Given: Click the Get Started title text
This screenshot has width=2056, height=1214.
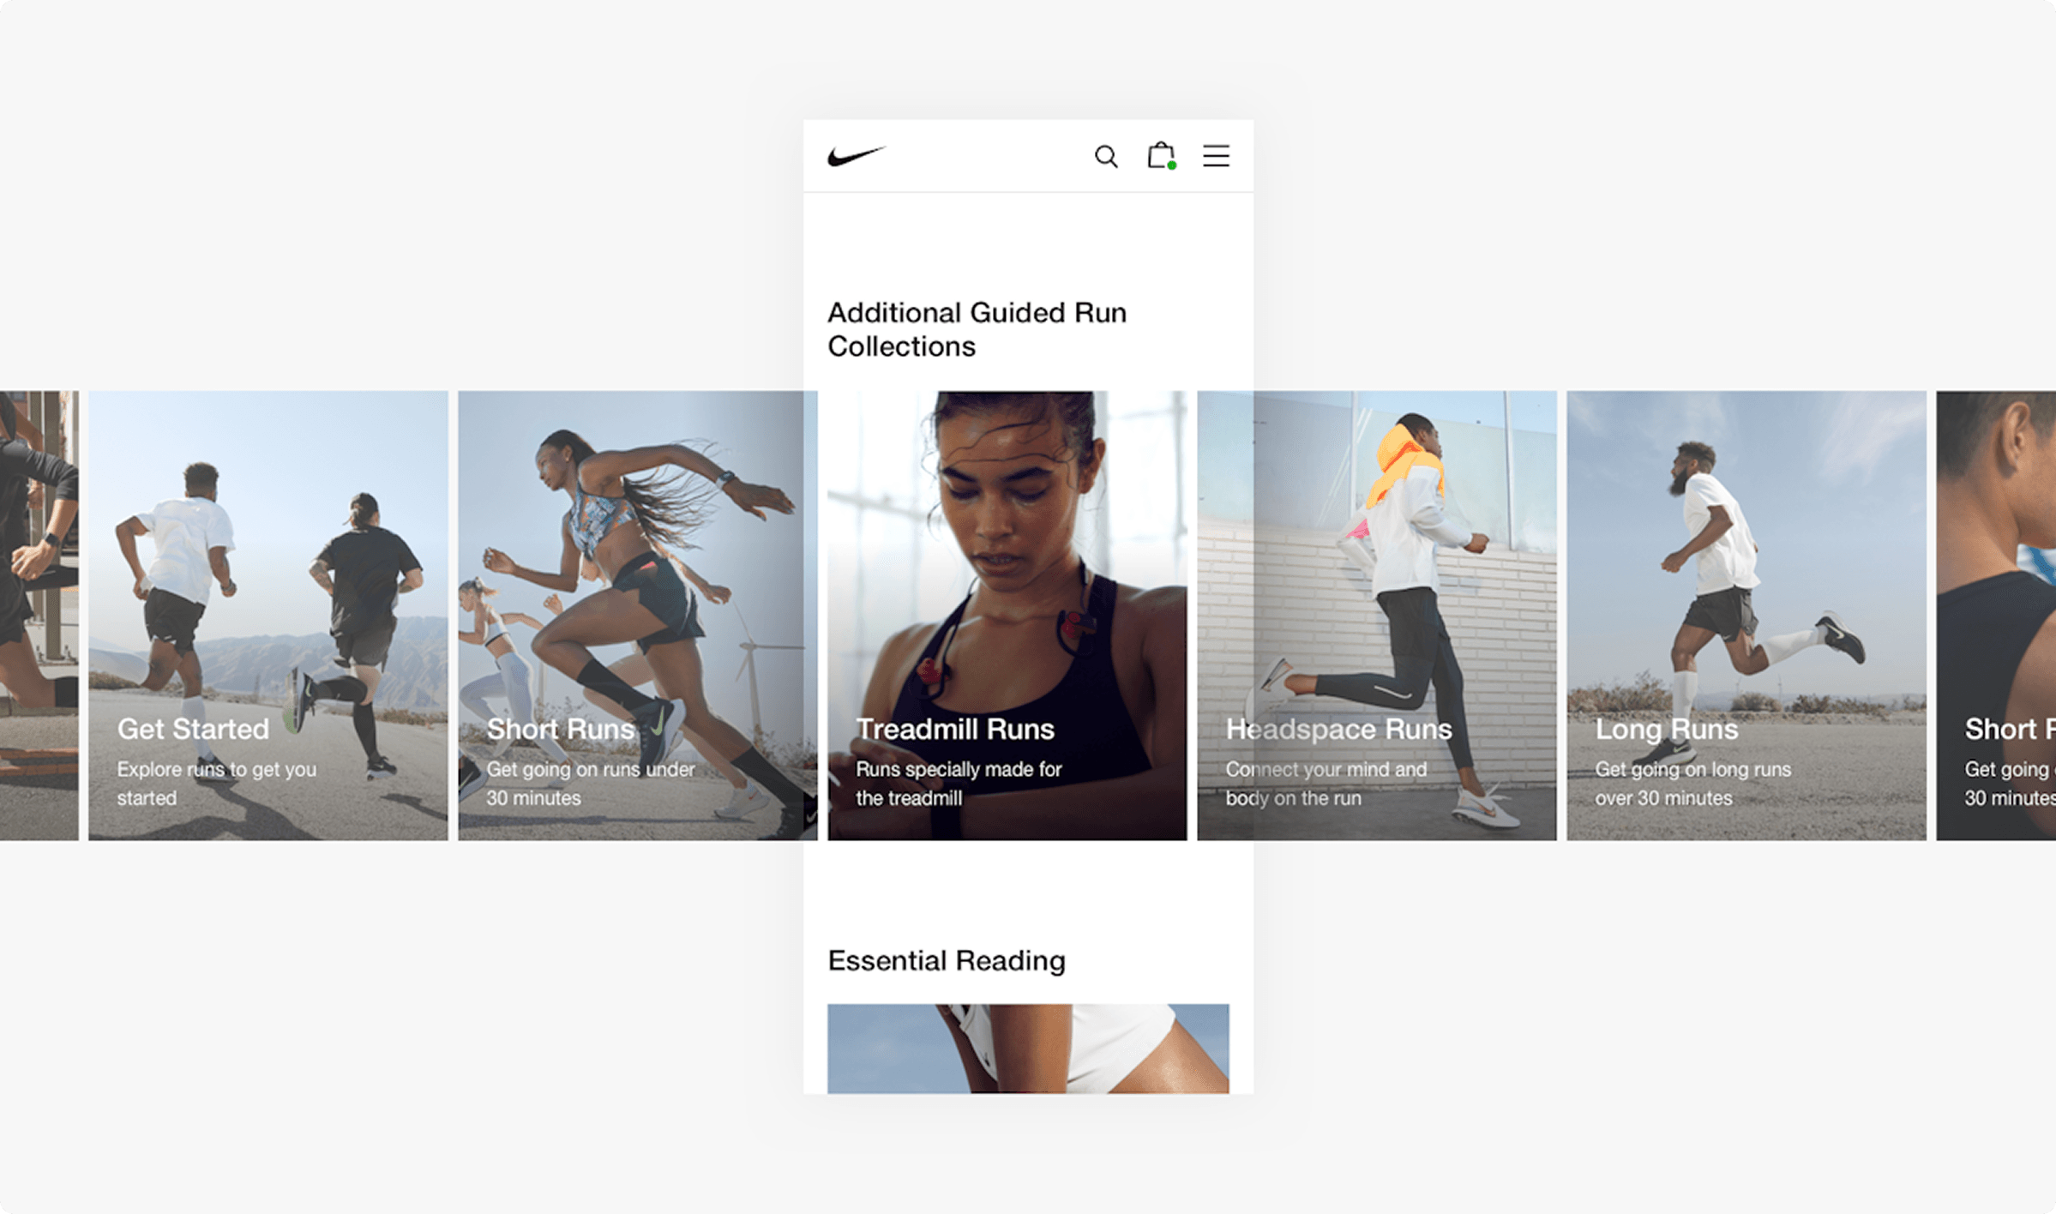Looking at the screenshot, I should click(x=193, y=729).
